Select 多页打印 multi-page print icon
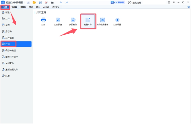The width and height of the screenshot is (191, 124). tap(73, 21)
